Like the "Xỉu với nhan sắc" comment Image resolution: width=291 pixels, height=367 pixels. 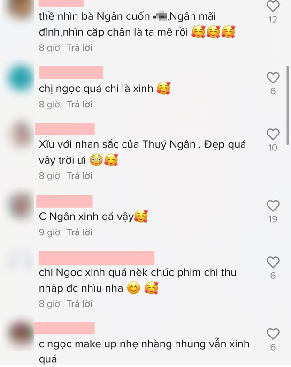(273, 134)
